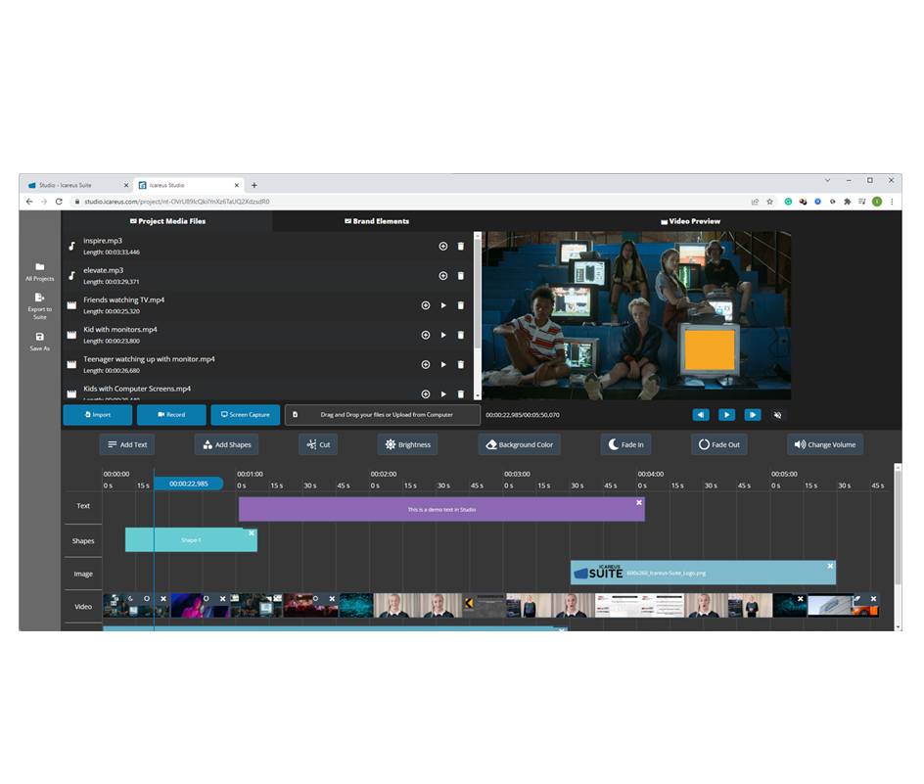Viewport: 924px width, 784px height.
Task: Click the browser address bar
Action: tap(412, 202)
